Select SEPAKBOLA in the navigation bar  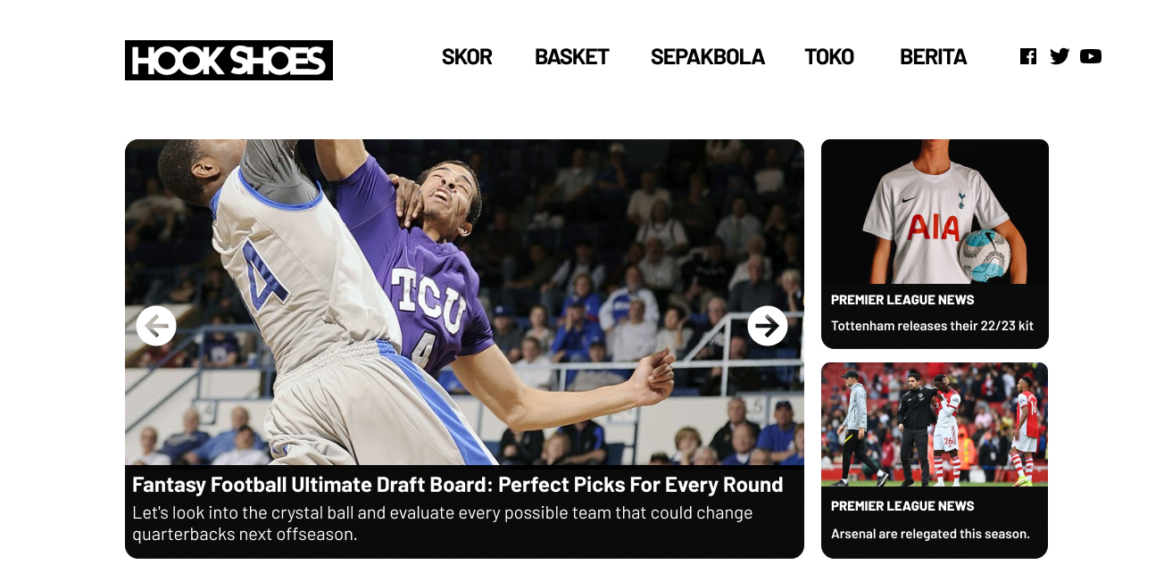pos(708,57)
